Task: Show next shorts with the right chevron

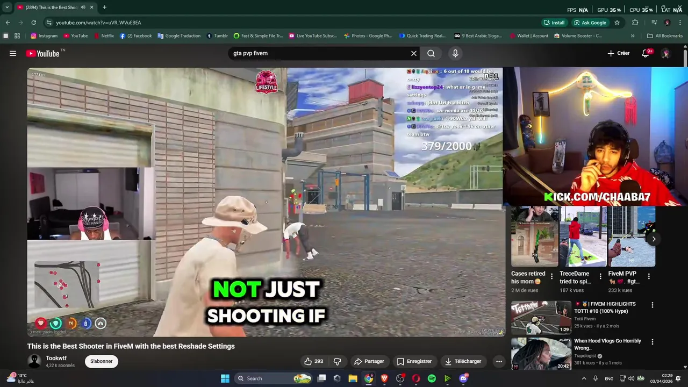Action: pyautogui.click(x=654, y=239)
